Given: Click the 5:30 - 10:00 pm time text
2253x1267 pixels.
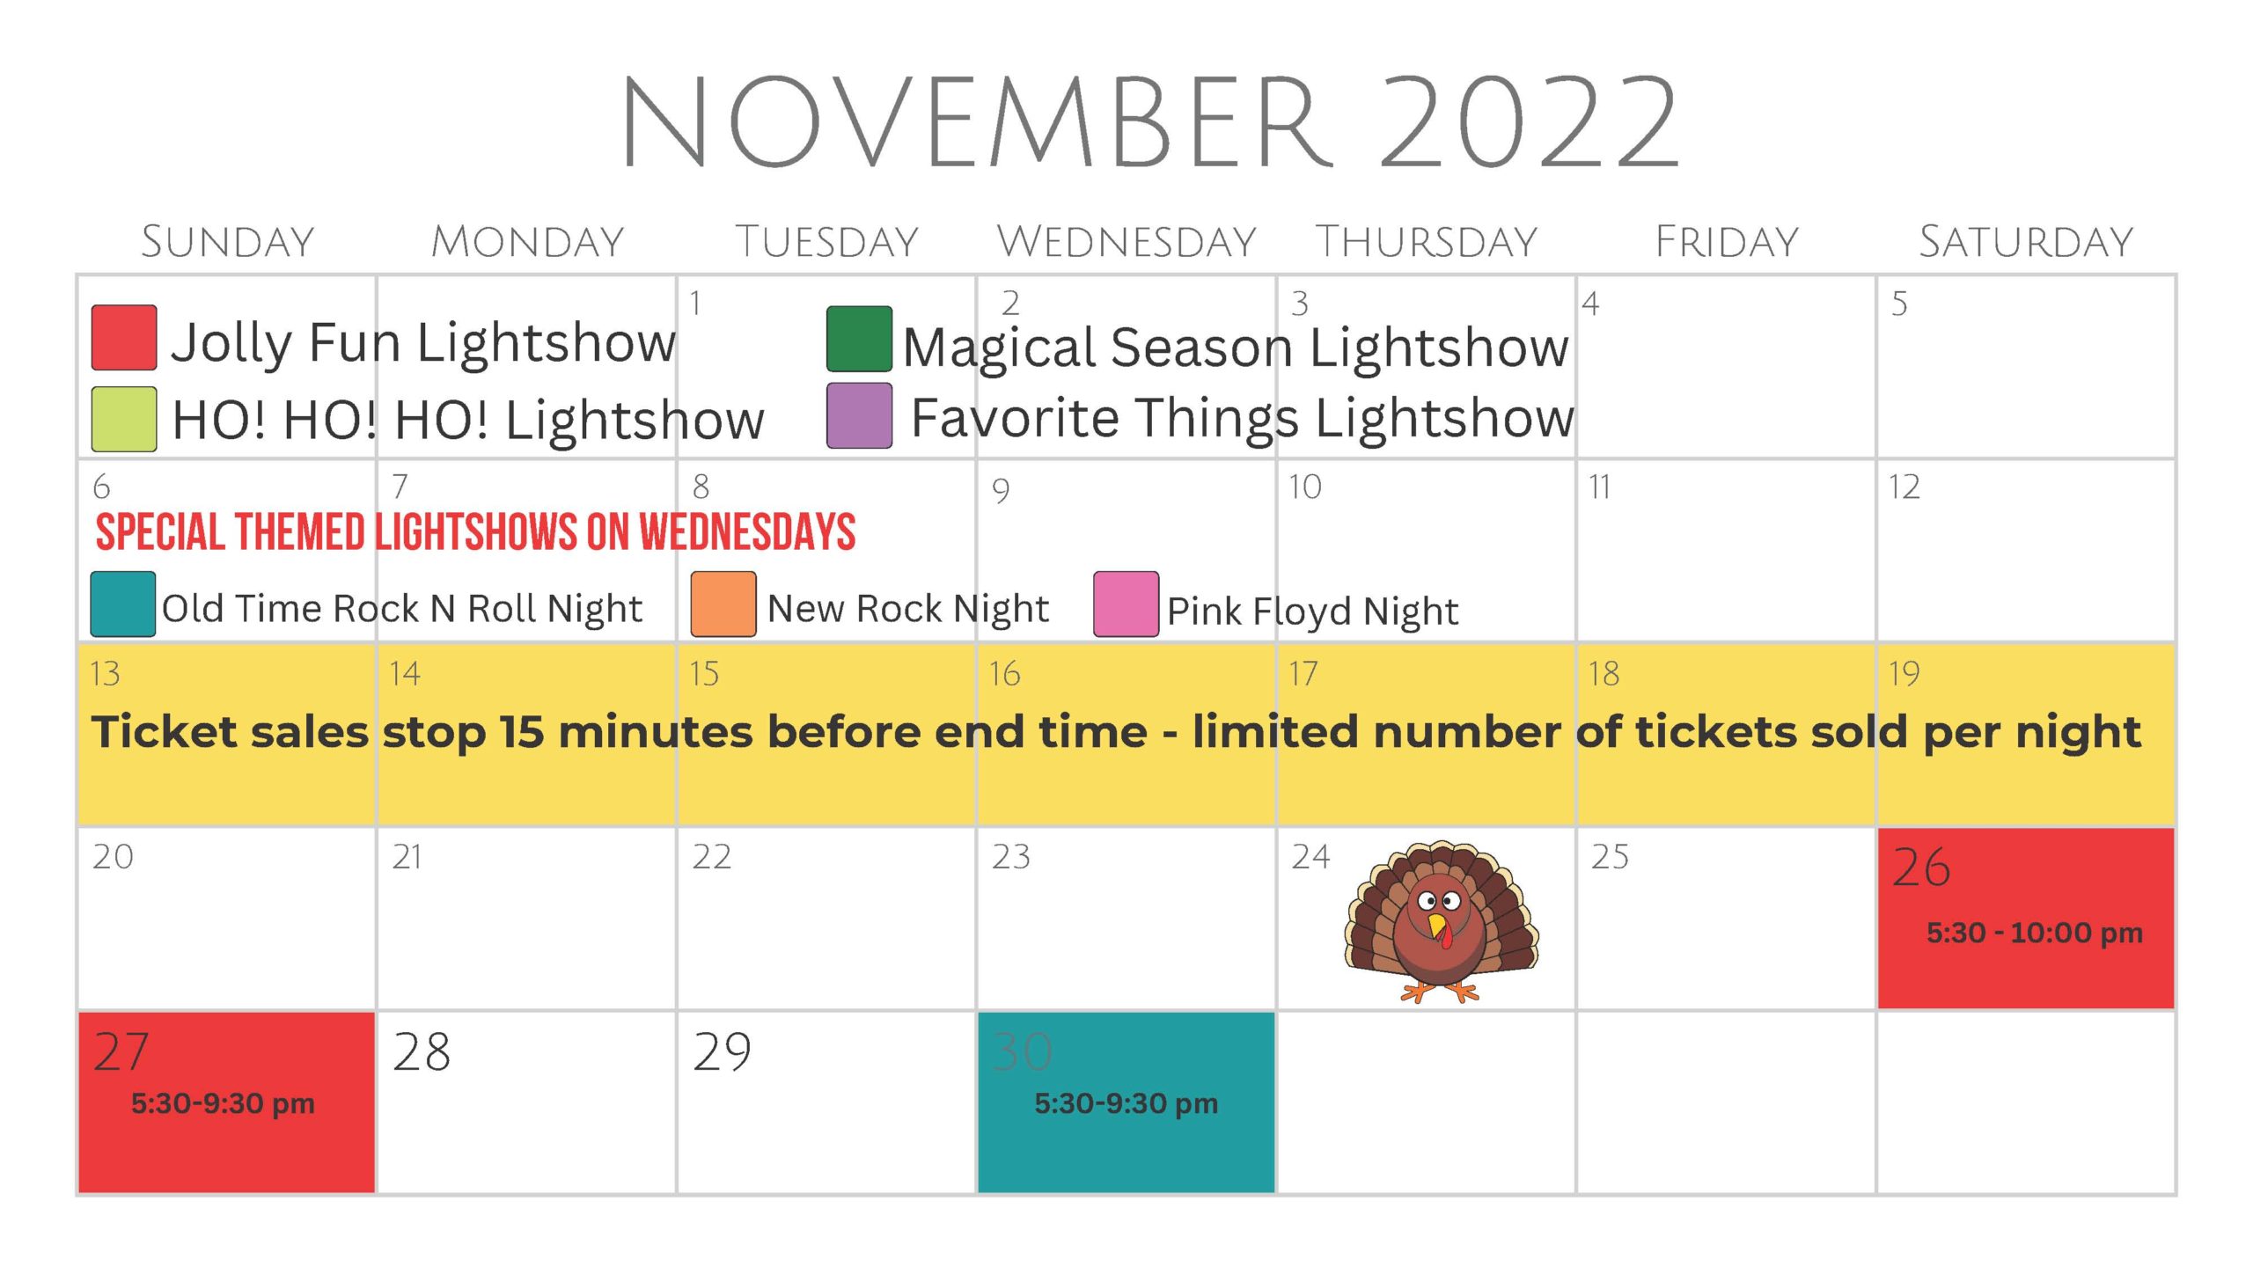Looking at the screenshot, I should (x=2035, y=933).
